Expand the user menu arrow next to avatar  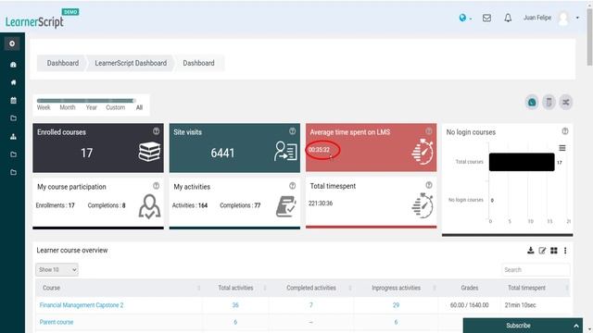coord(577,18)
